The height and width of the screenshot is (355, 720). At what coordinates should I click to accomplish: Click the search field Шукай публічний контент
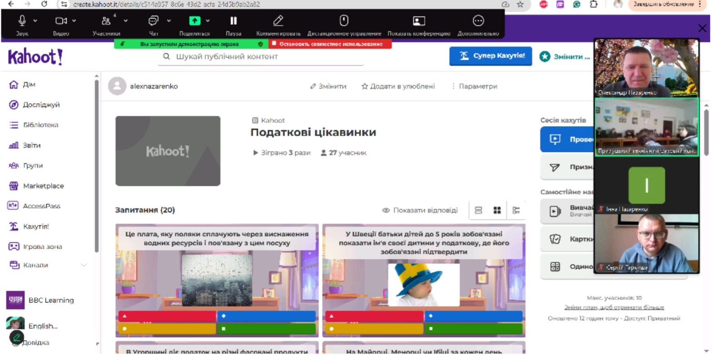click(x=261, y=57)
